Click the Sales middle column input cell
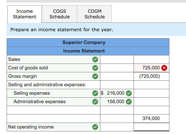Image resolution: width=186 pixels, height=134 pixels. (117, 59)
